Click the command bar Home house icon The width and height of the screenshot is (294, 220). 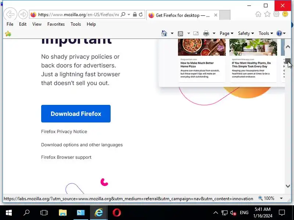point(164,33)
